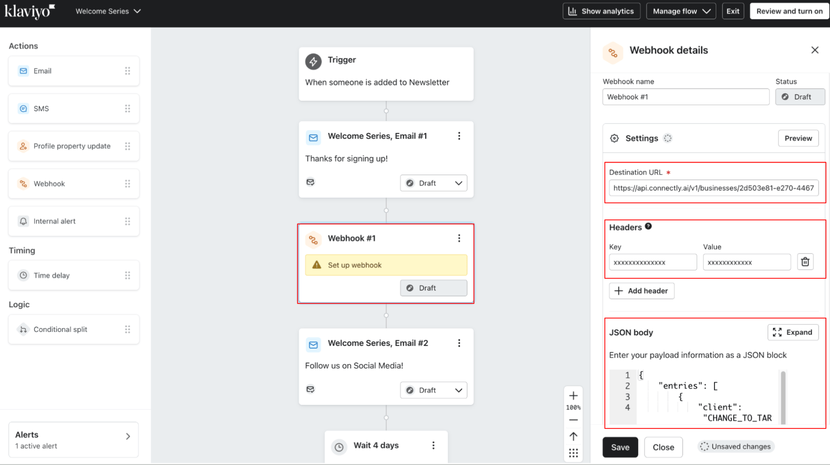Click the Klaviyo logo
The width and height of the screenshot is (830, 465).
click(x=29, y=11)
